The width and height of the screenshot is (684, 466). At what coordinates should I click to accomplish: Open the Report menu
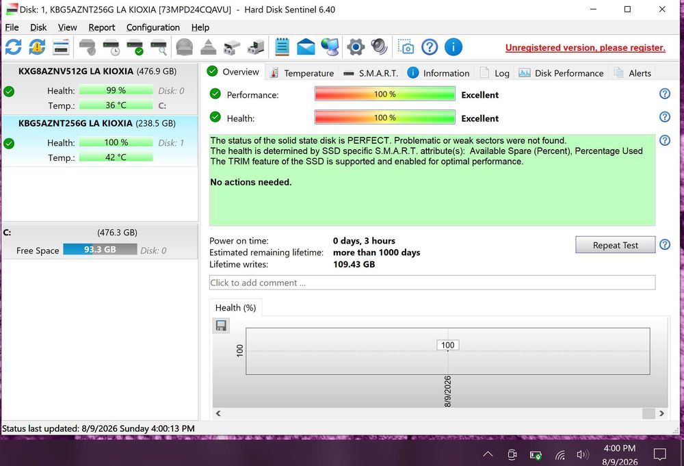(x=102, y=27)
